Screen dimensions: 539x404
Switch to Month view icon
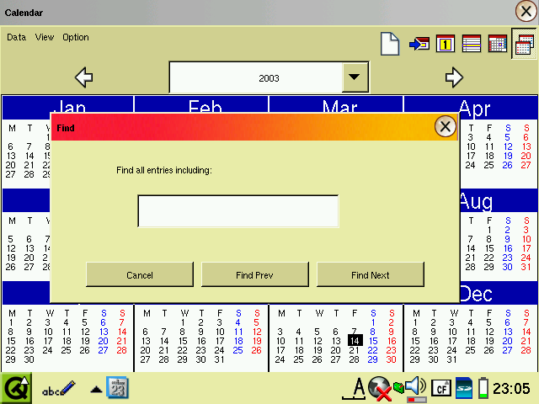pos(497,44)
